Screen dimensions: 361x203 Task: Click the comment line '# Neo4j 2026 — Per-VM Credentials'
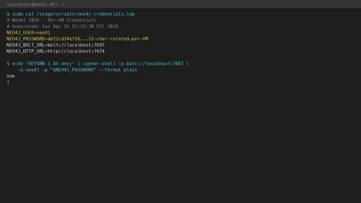(52, 20)
